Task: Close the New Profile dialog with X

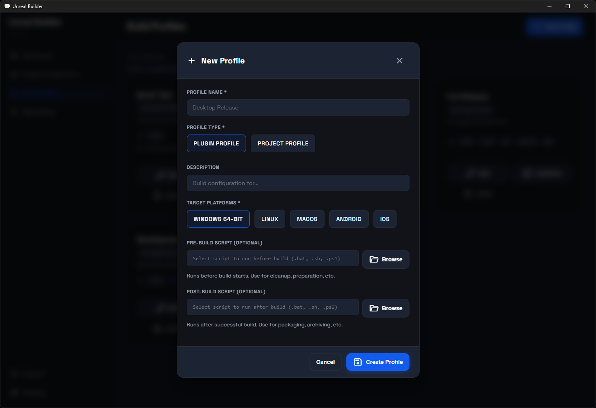Action: tap(399, 61)
